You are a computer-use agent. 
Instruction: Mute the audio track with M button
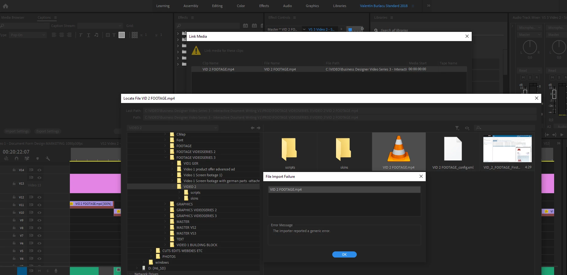(x=39, y=271)
